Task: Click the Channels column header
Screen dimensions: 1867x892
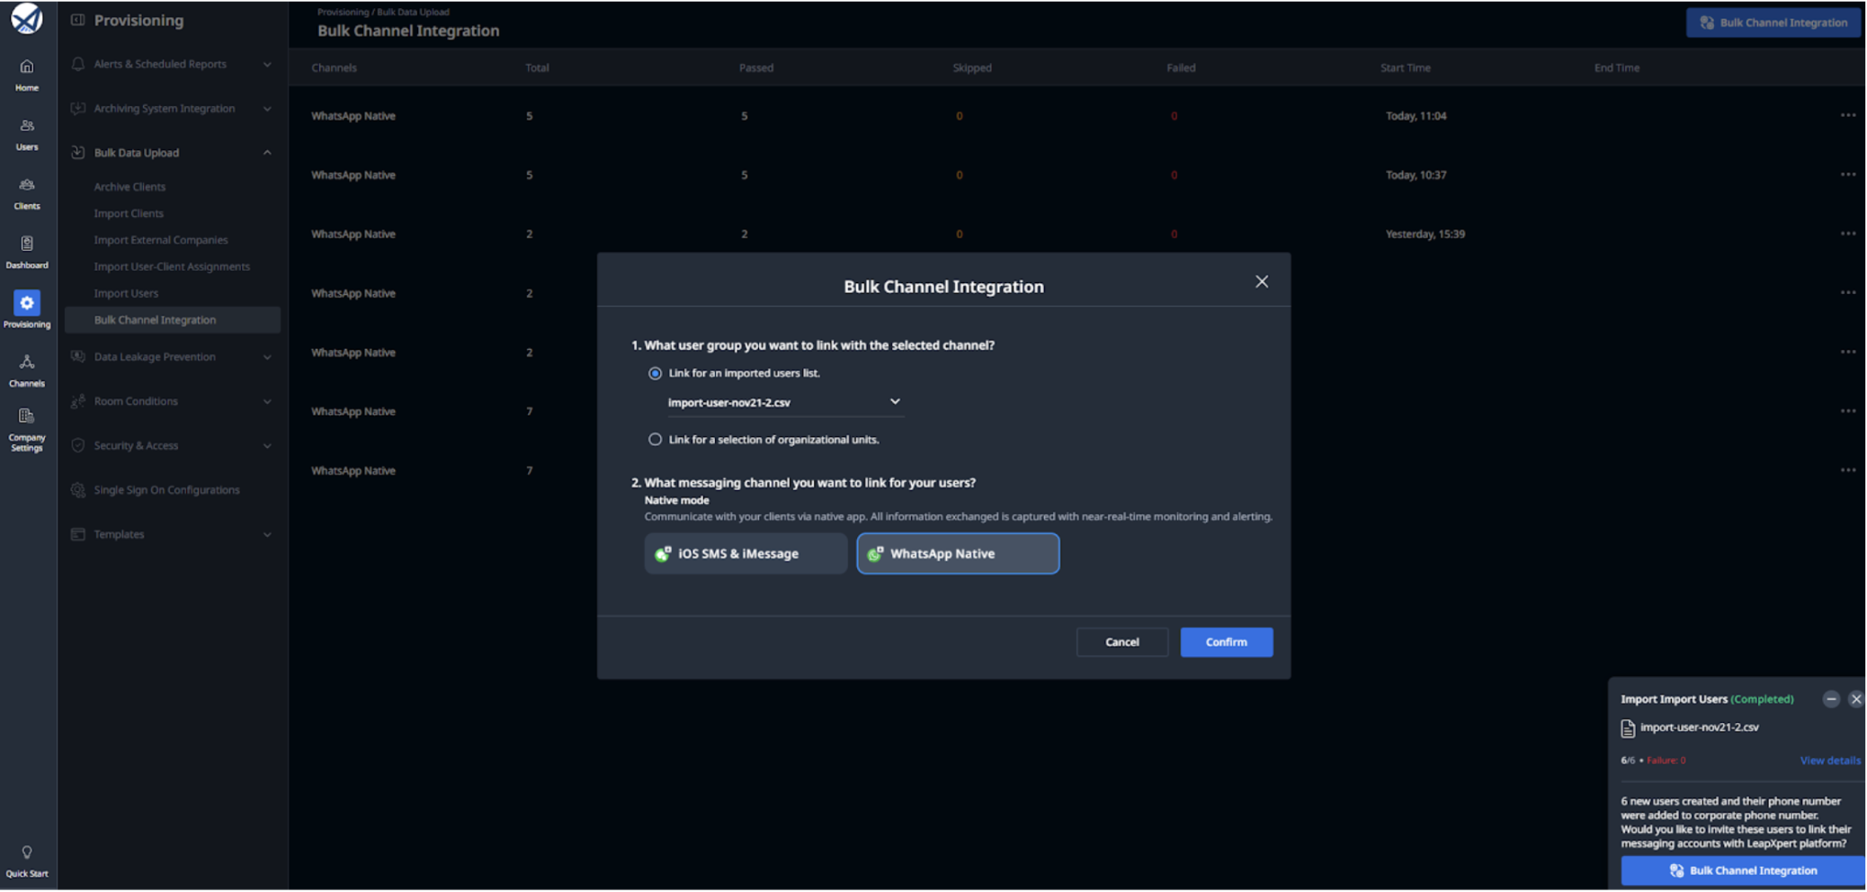Action: click(x=334, y=67)
